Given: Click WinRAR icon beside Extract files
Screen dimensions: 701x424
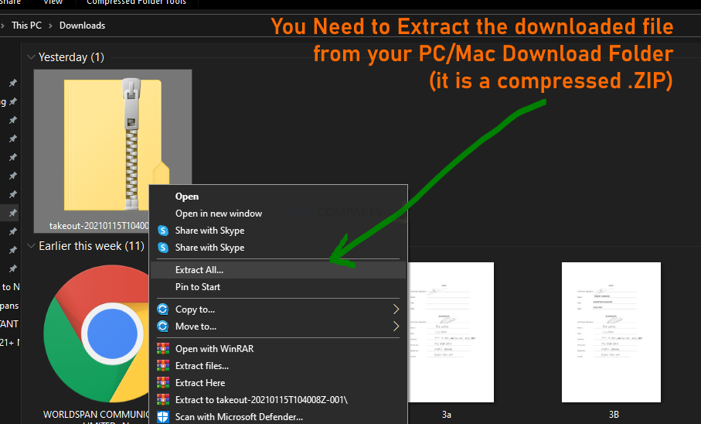Looking at the screenshot, I should (x=163, y=366).
